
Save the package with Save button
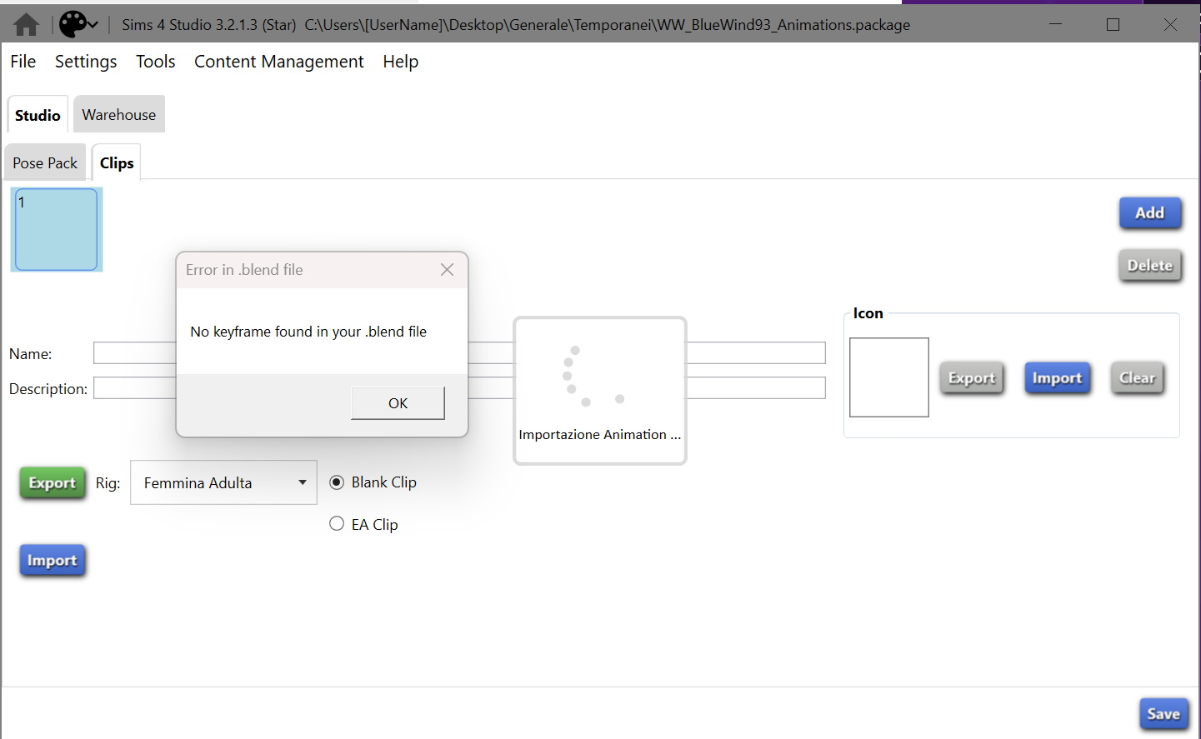1163,714
